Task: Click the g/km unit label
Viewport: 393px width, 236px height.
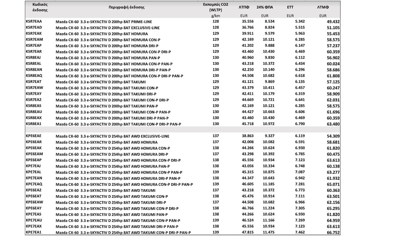Action: [215, 16]
